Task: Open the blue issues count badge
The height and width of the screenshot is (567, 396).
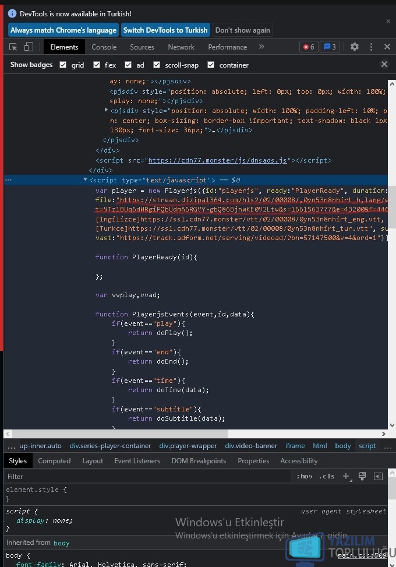Action: coord(330,47)
